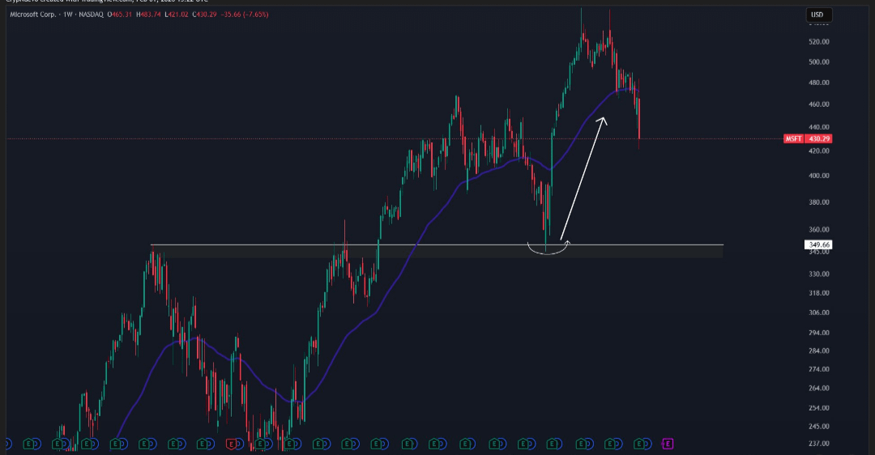Click the high value H483.74
Screen dimensions: 875x455
point(148,15)
